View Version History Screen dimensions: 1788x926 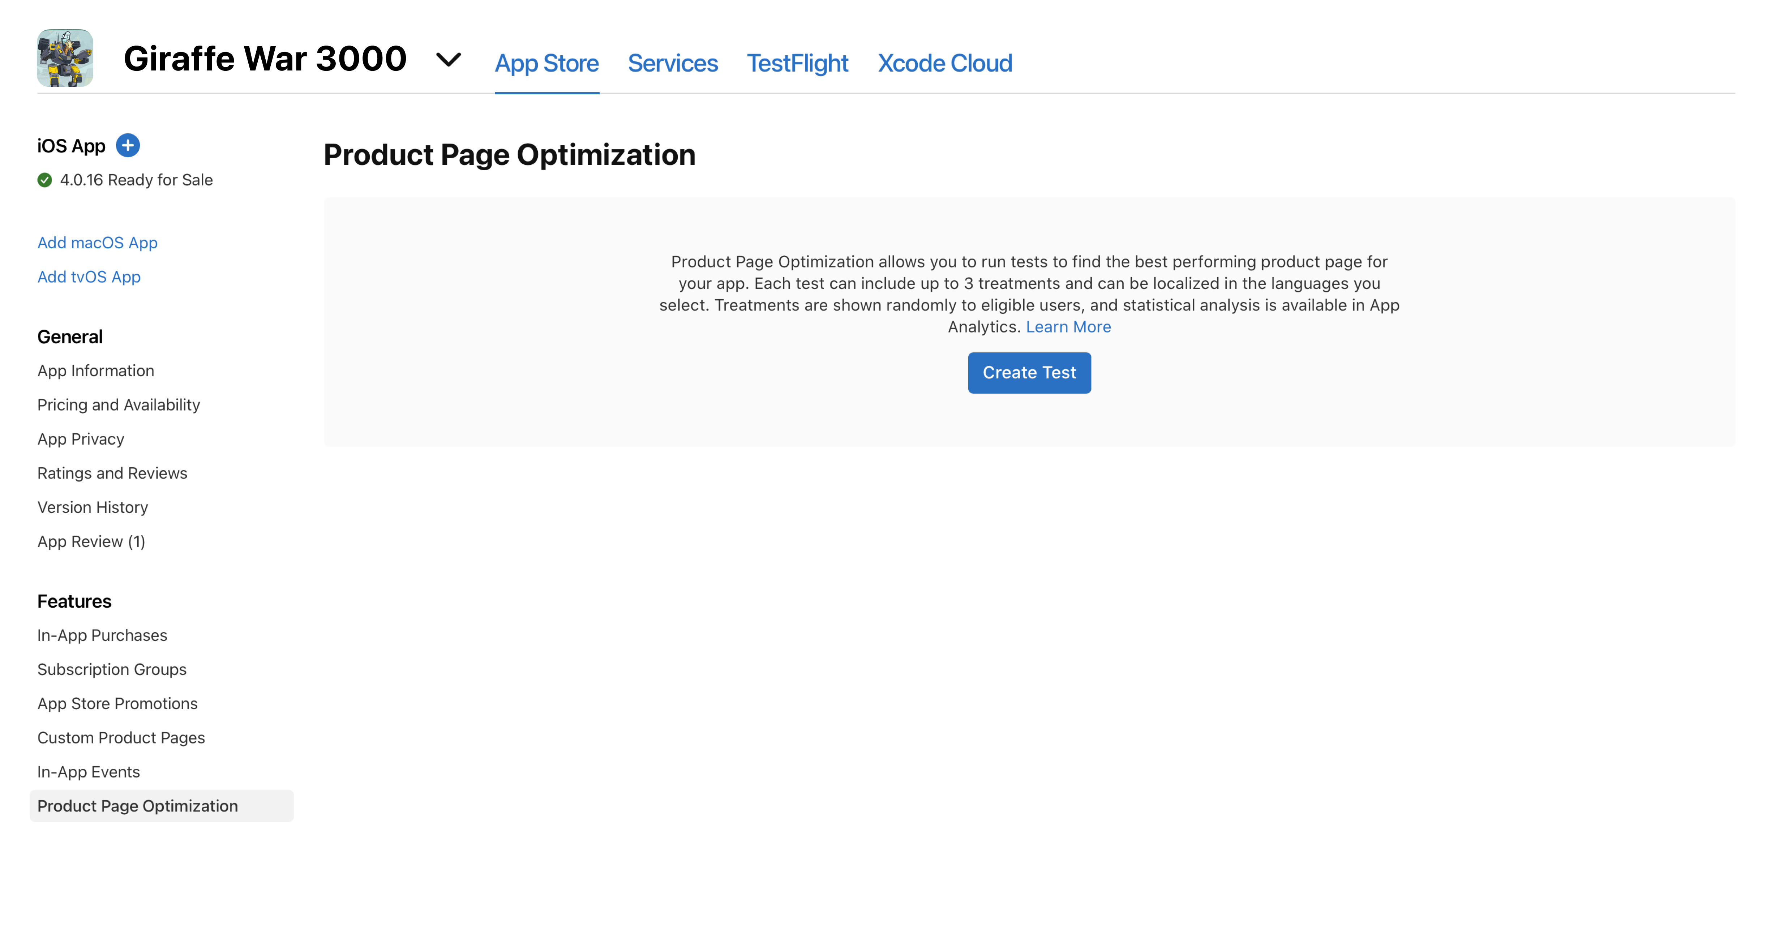click(93, 507)
